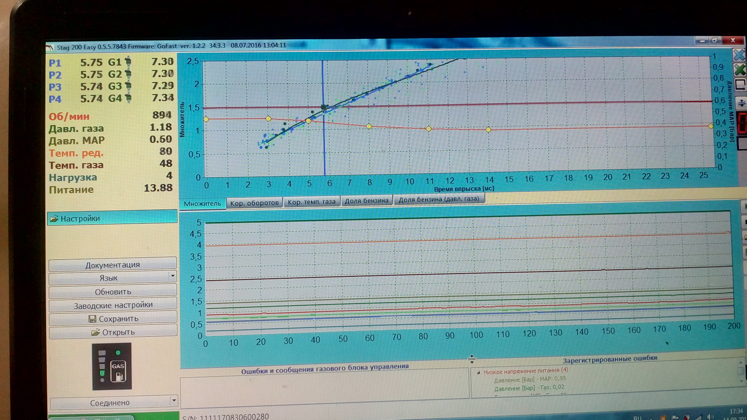
Task: Click the Открыть button
Action: (x=113, y=331)
